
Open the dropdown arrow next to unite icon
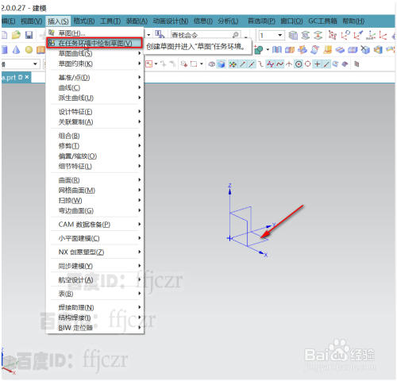(268, 50)
